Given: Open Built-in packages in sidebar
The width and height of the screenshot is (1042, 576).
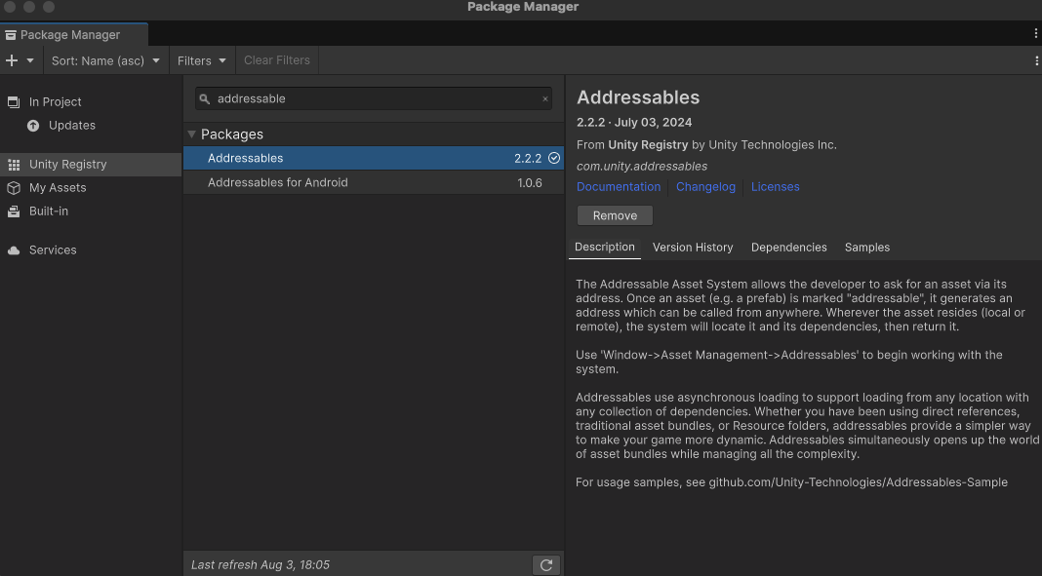Looking at the screenshot, I should (49, 211).
